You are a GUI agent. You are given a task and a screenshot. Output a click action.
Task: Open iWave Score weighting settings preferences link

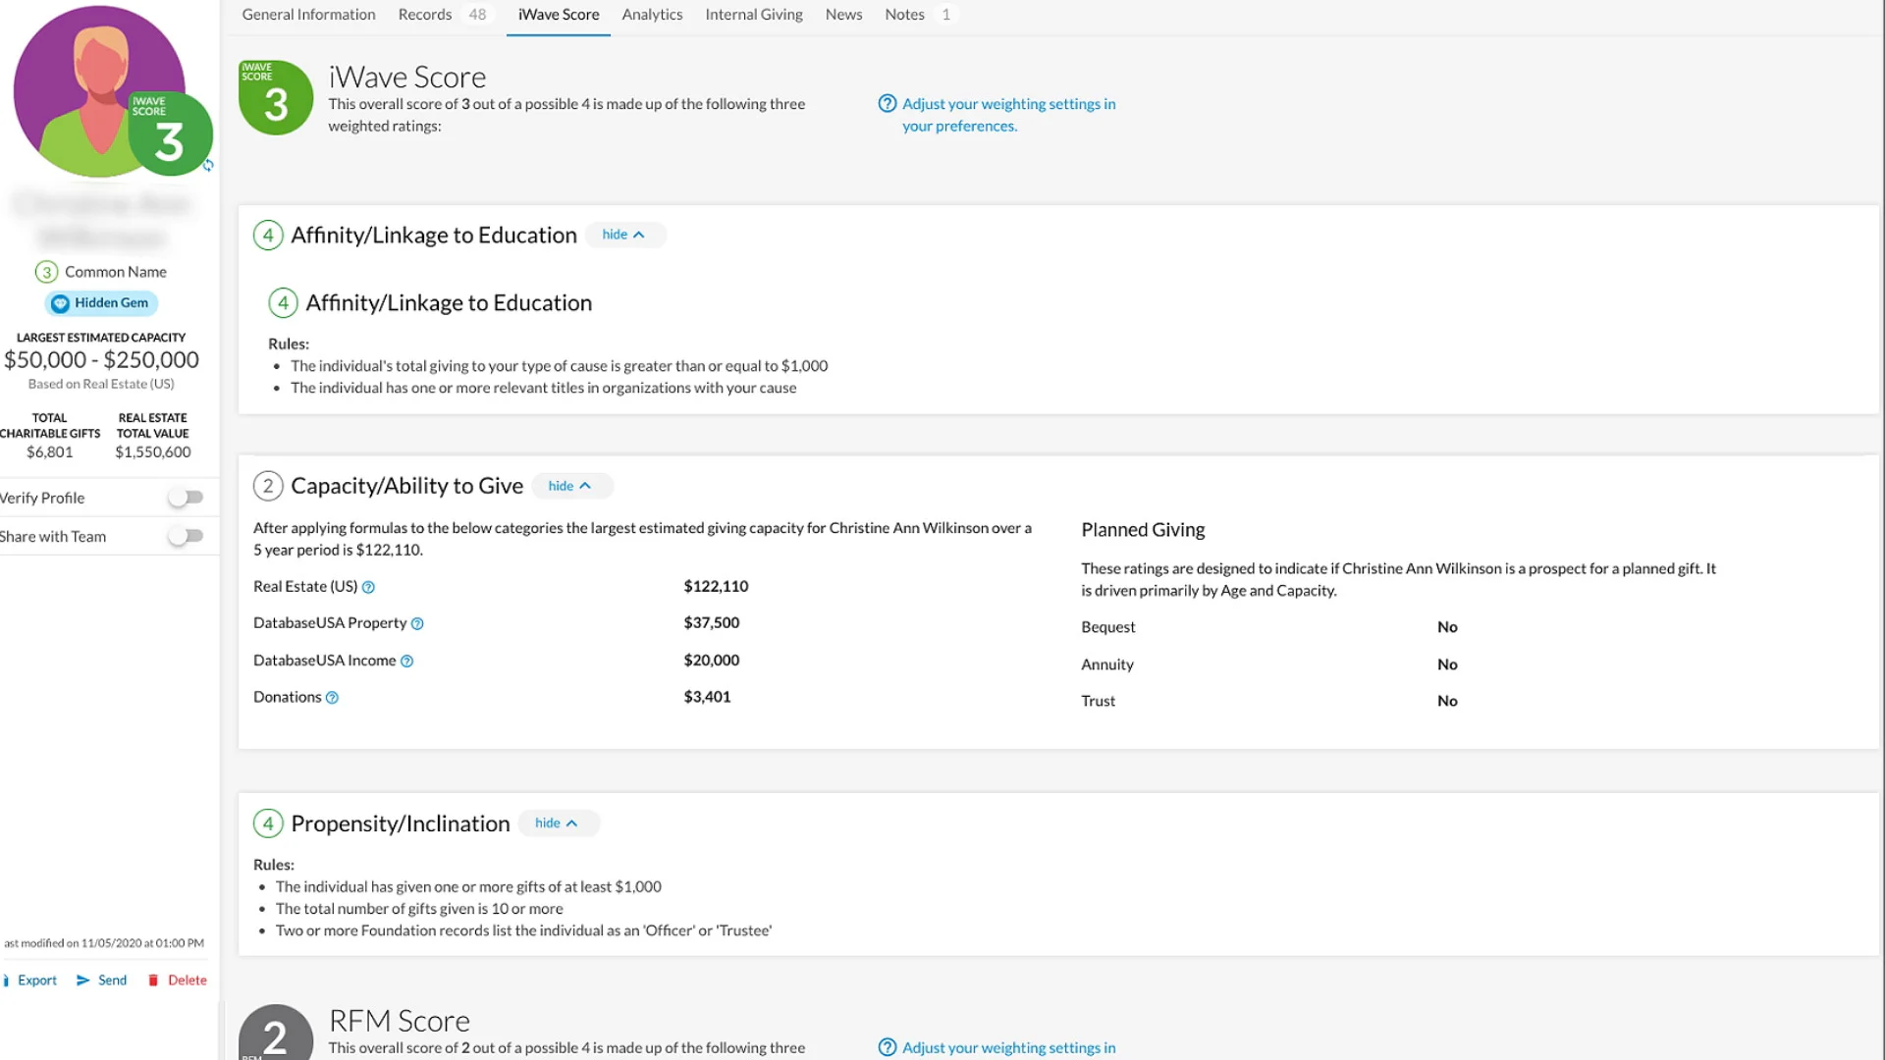coord(1008,115)
